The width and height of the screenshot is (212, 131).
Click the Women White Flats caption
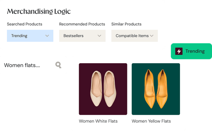(x=98, y=121)
